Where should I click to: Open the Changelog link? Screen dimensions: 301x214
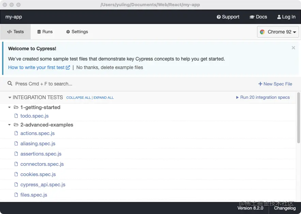[285, 208]
